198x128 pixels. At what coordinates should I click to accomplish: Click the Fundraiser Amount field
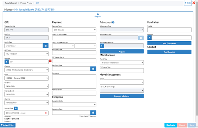click(x=171, y=38)
